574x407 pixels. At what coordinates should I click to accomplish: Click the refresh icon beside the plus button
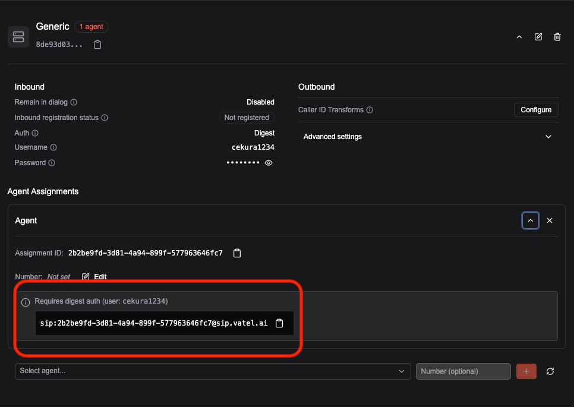point(550,371)
